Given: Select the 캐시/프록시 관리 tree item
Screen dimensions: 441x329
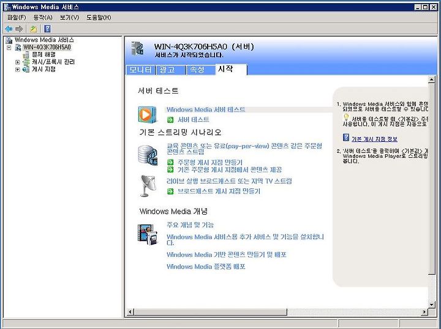Looking at the screenshot, I should click(x=53, y=62).
